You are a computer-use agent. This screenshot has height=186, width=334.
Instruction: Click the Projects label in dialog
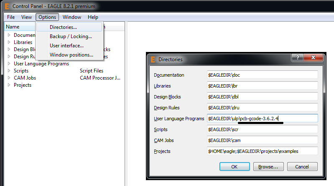coord(162,151)
